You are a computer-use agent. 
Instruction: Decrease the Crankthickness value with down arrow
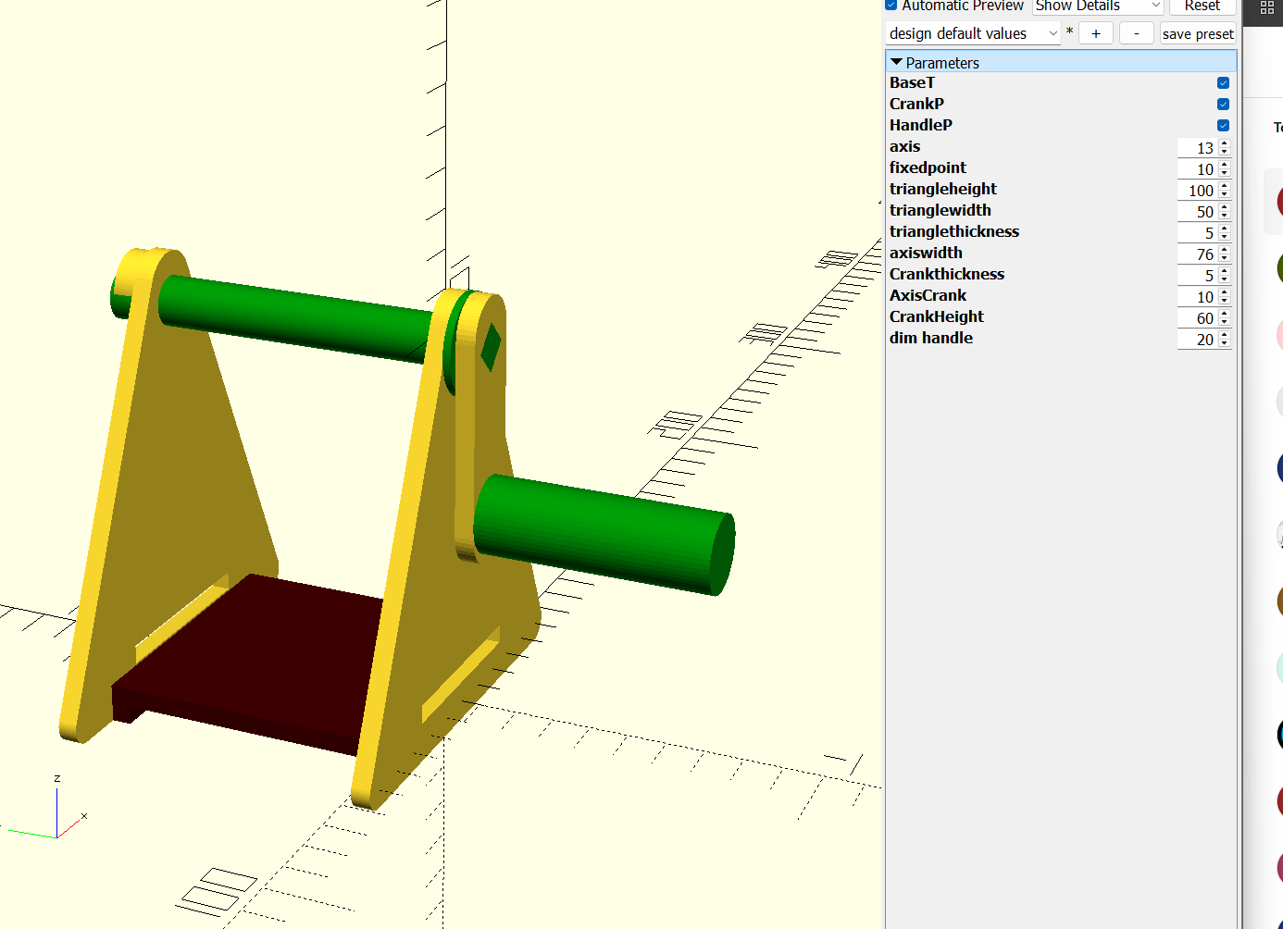click(1225, 280)
